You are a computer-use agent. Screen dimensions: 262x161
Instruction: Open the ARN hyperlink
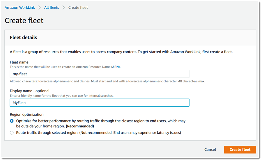(115, 67)
